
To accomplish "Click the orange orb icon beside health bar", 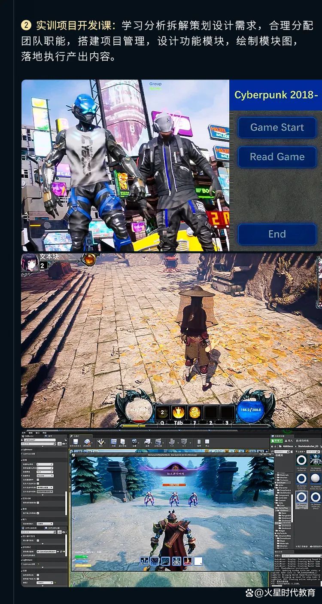I will 90,259.
